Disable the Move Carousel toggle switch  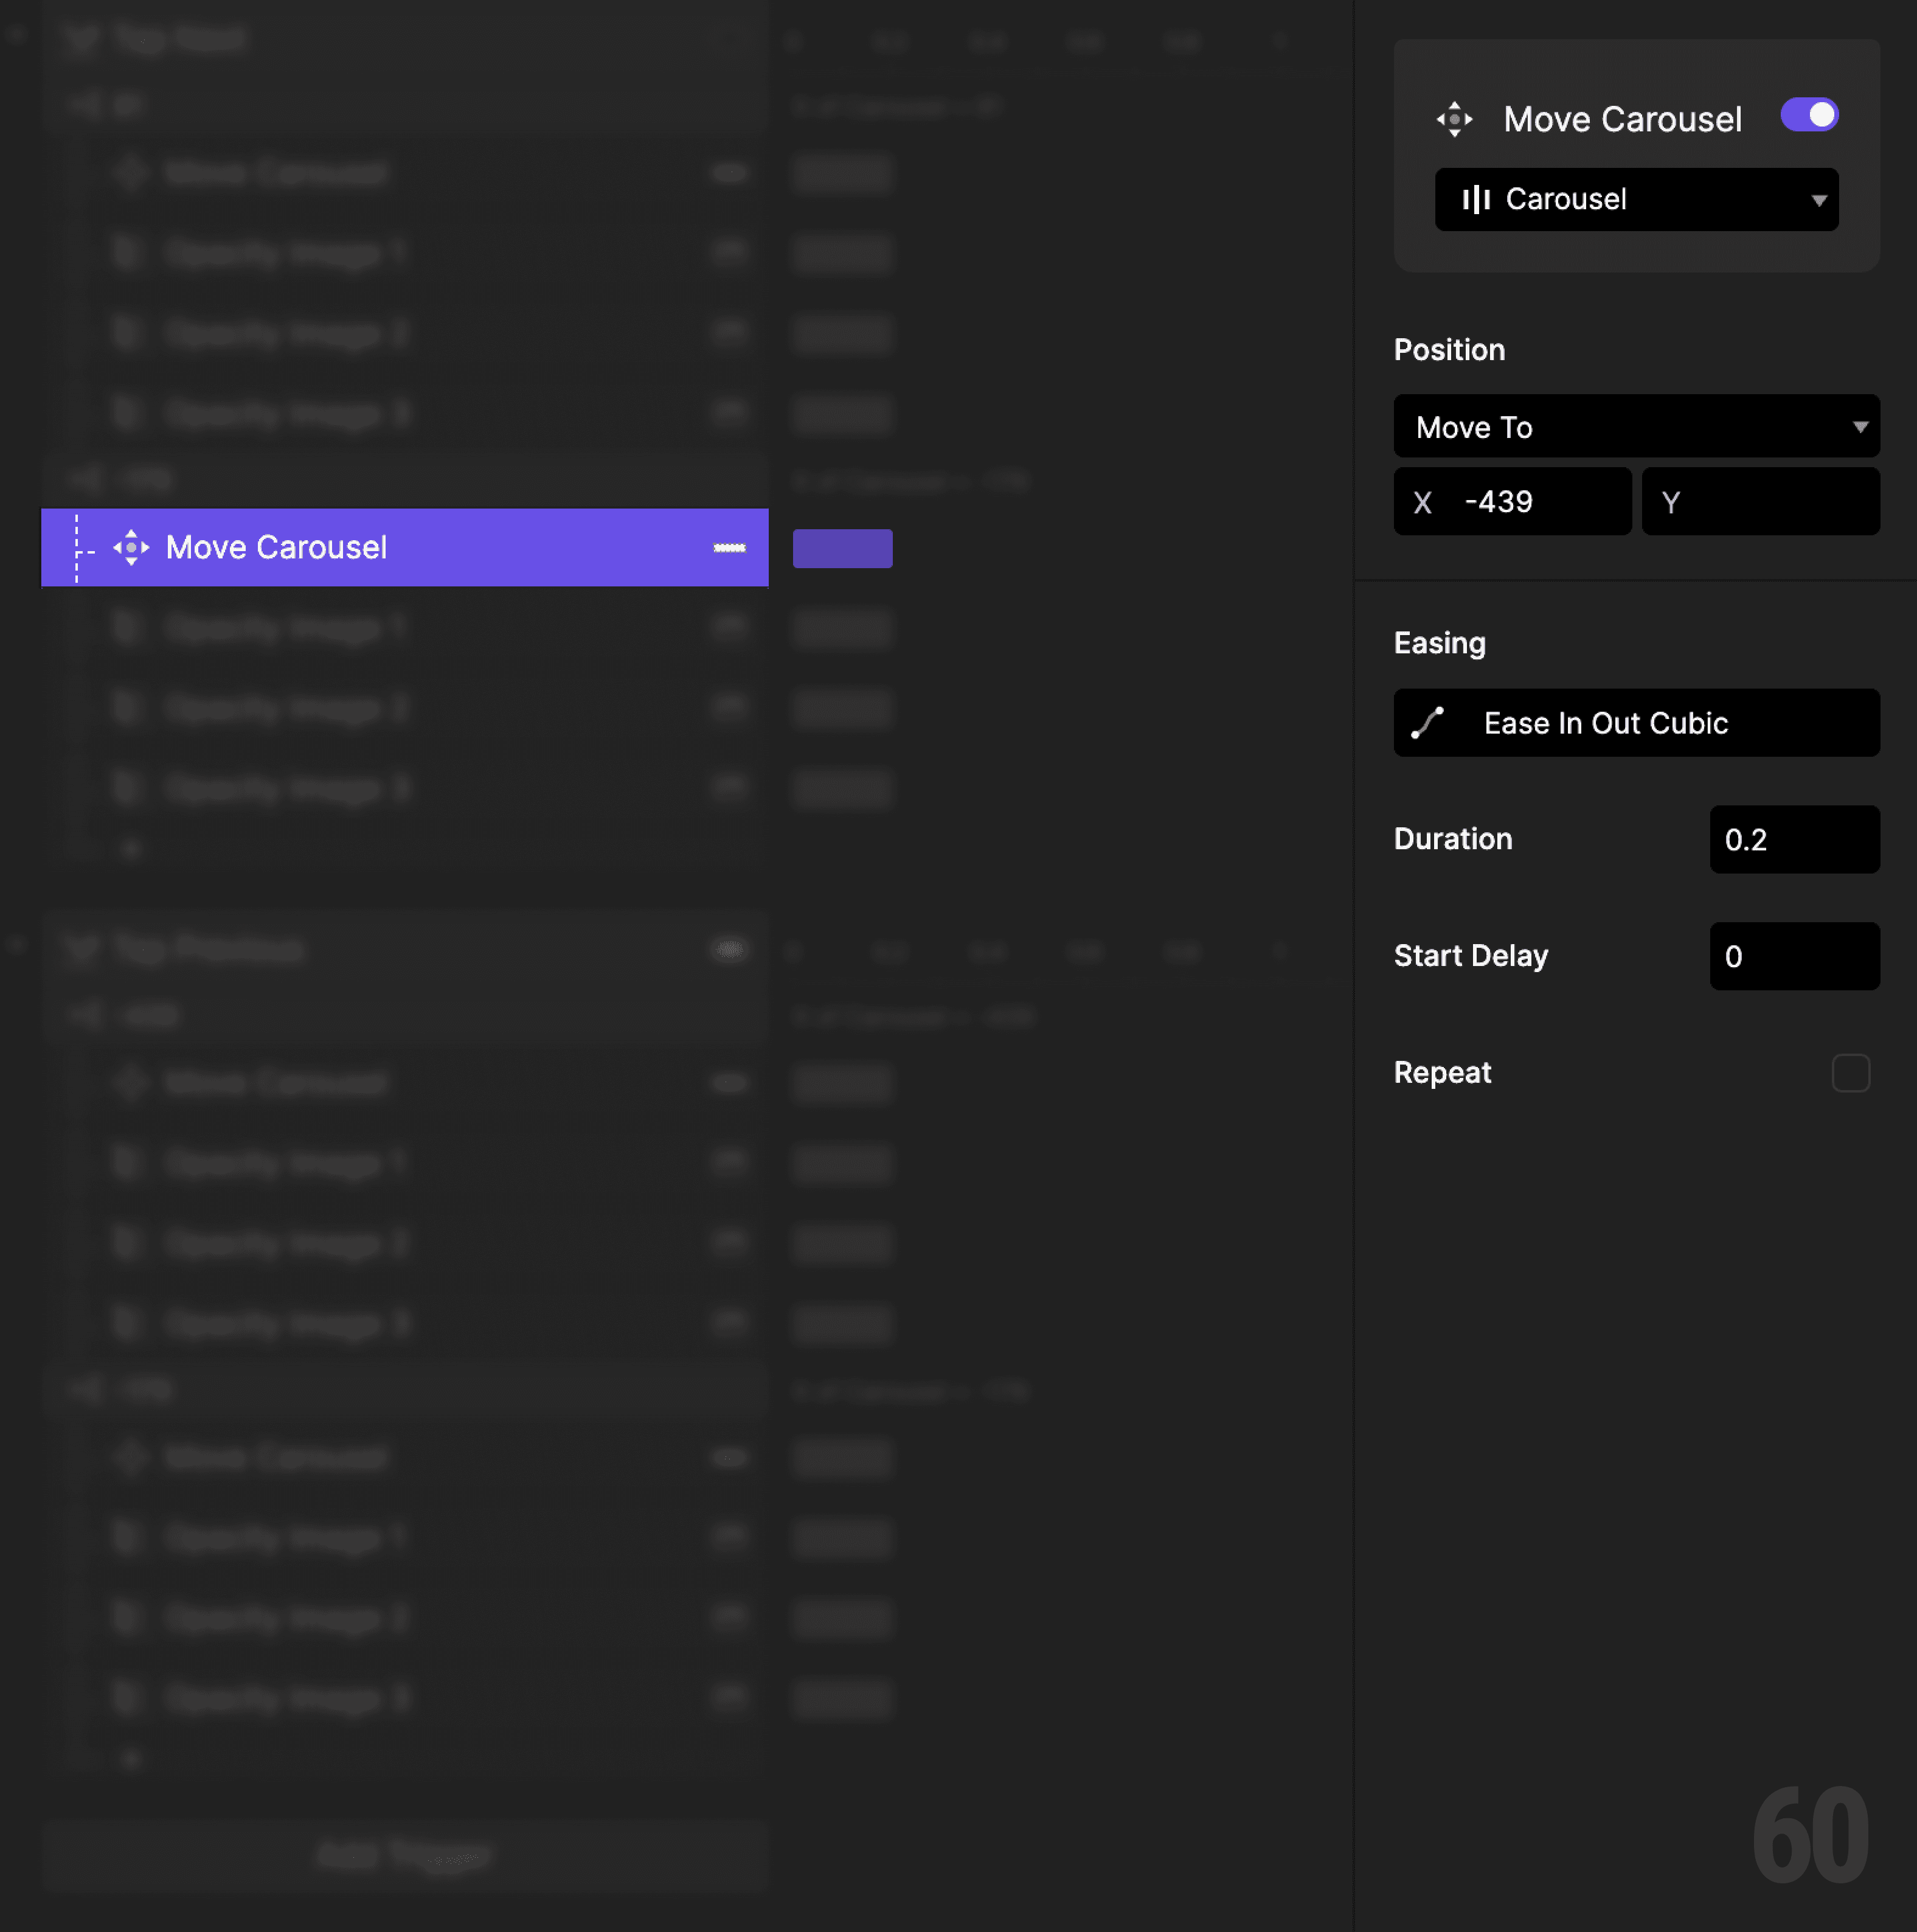tap(1809, 115)
